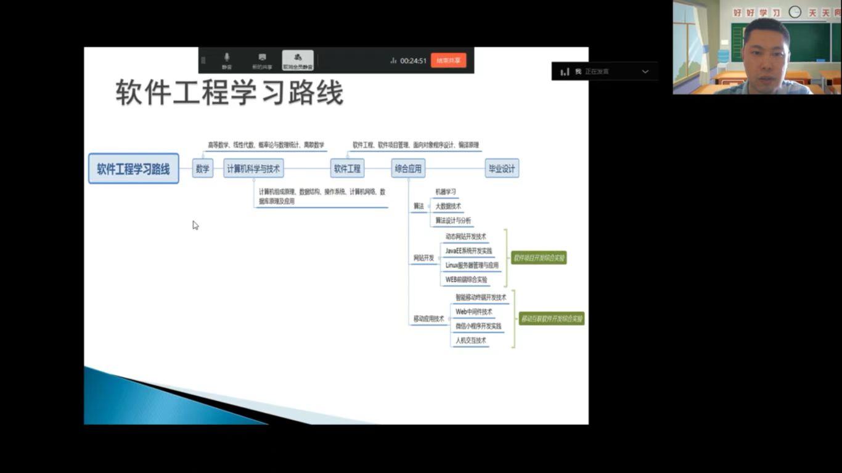This screenshot has width=842, height=473.
Task: Select the presenter's webcam video thumbnail
Action: click(757, 47)
